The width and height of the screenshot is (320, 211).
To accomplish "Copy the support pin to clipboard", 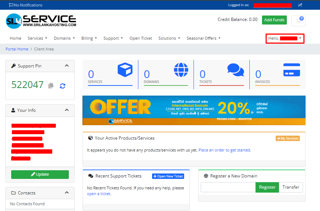I will coord(51,85).
